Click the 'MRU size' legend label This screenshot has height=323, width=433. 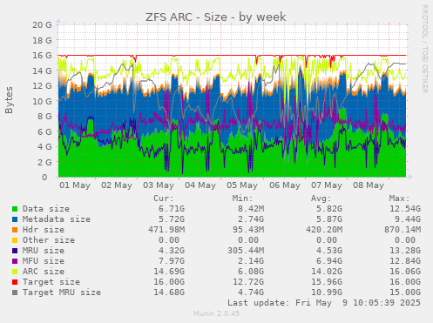pos(44,251)
